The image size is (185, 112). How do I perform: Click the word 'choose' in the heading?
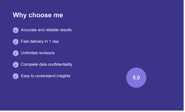coord(40,15)
